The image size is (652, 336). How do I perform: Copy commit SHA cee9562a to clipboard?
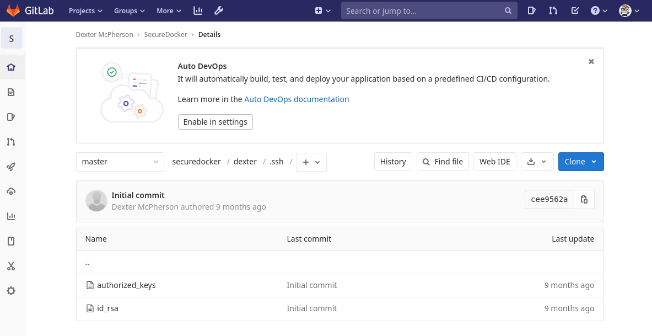[x=584, y=199]
